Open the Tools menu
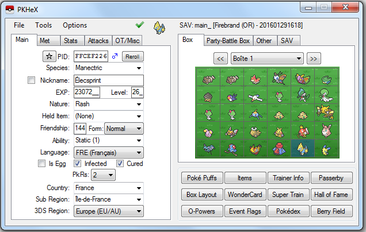This screenshot has height=232, width=366. pyautogui.click(x=43, y=25)
